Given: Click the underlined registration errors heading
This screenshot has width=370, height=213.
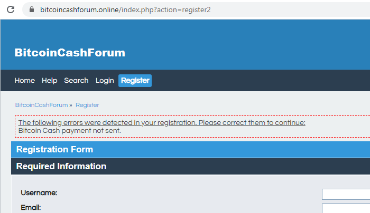Looking at the screenshot, I should click(x=162, y=123).
